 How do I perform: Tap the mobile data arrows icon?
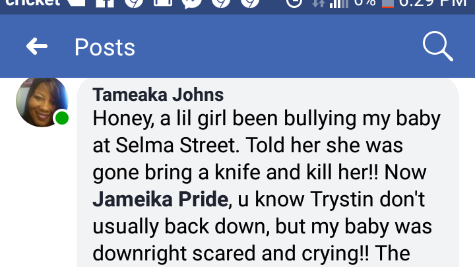(x=319, y=3)
